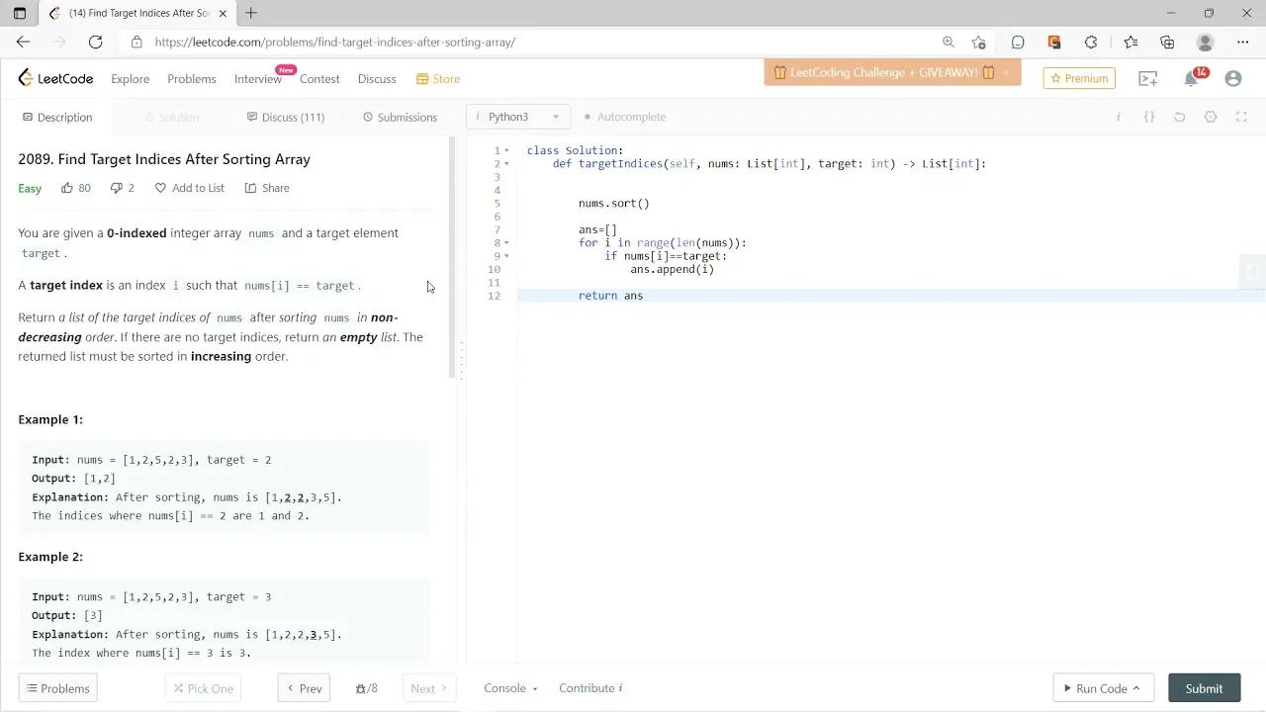Open a new browser tab with plus
Screen dimensions: 1266x712
(251, 13)
